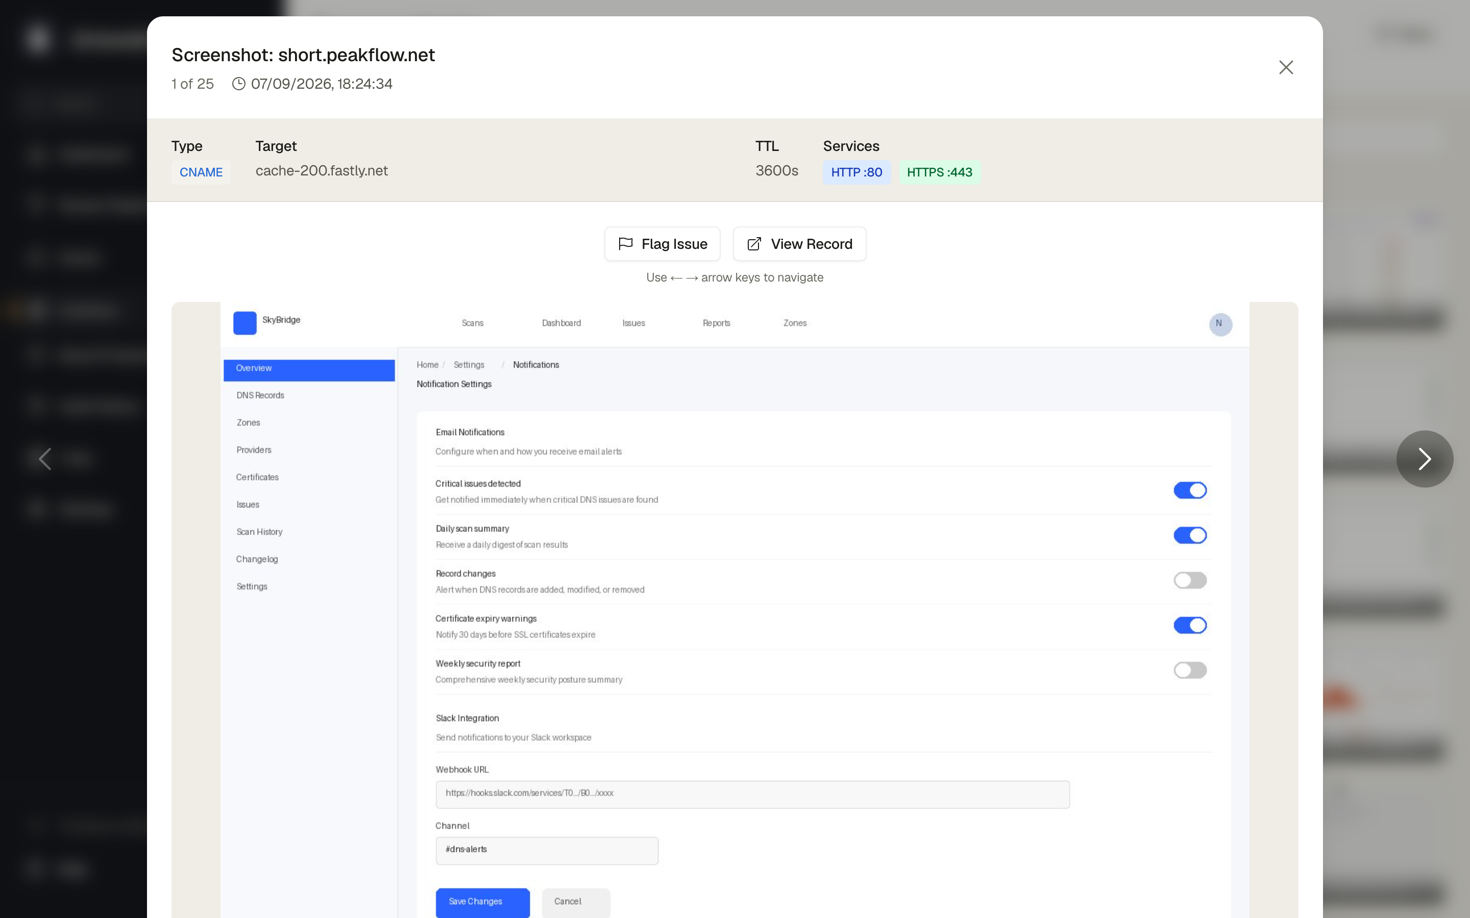The height and width of the screenshot is (918, 1470).
Task: Go to previous screenshot with left chevron
Action: [44, 459]
